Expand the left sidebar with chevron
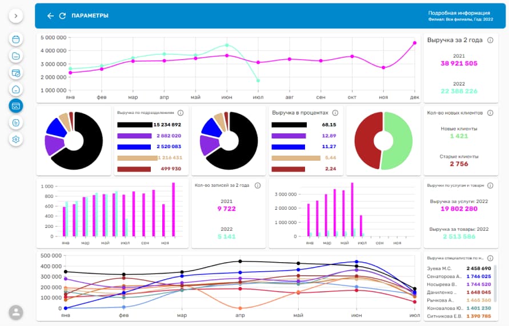Viewport: 509px width, 326px height. pos(15,16)
